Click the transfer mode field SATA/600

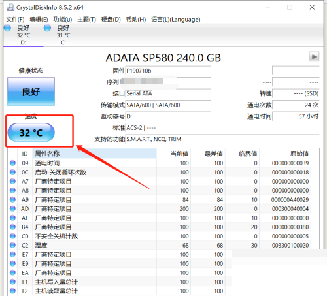pos(168,105)
